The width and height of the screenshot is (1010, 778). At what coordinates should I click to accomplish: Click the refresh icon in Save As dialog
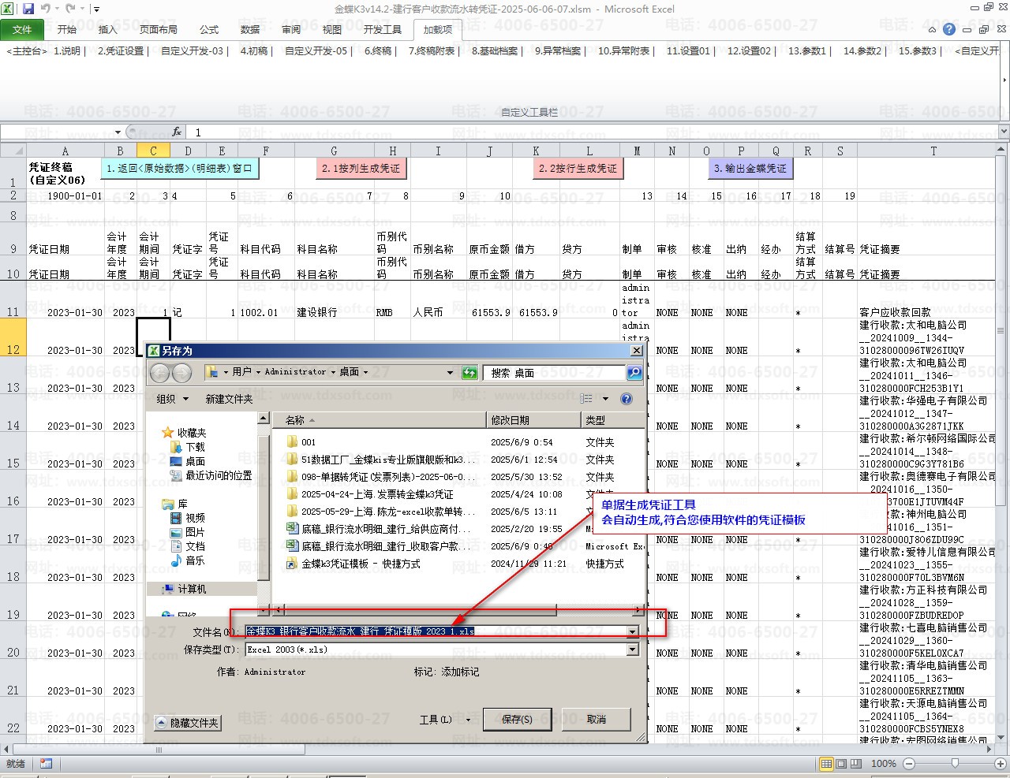coord(469,372)
